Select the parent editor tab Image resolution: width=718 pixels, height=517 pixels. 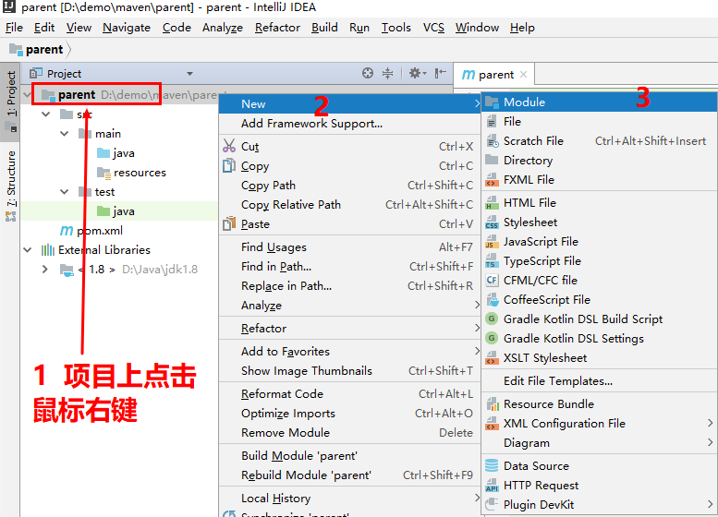(494, 74)
